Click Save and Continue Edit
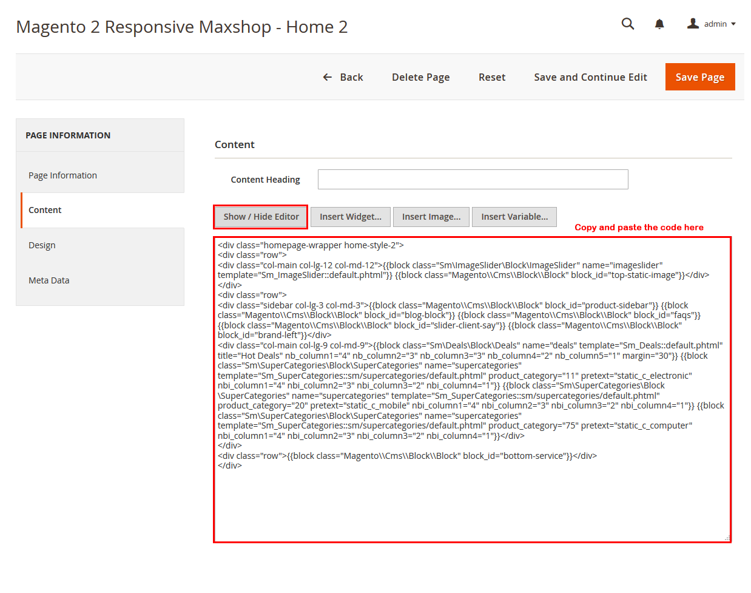This screenshot has height=593, width=751. pos(590,77)
